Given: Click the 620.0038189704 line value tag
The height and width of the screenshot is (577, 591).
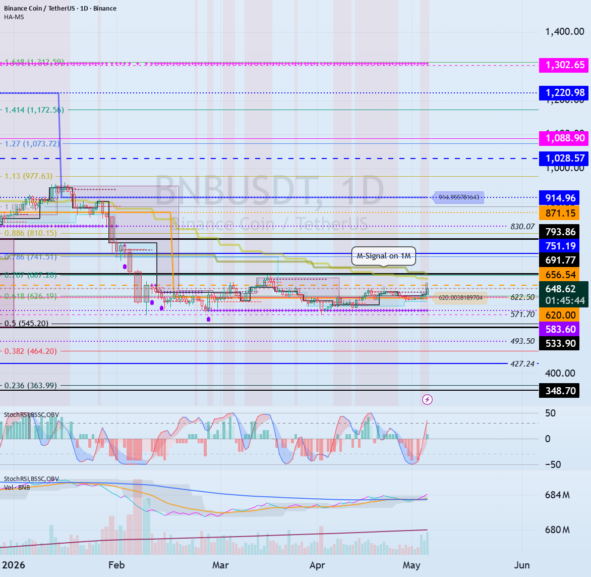Looking at the screenshot, I should [460, 298].
